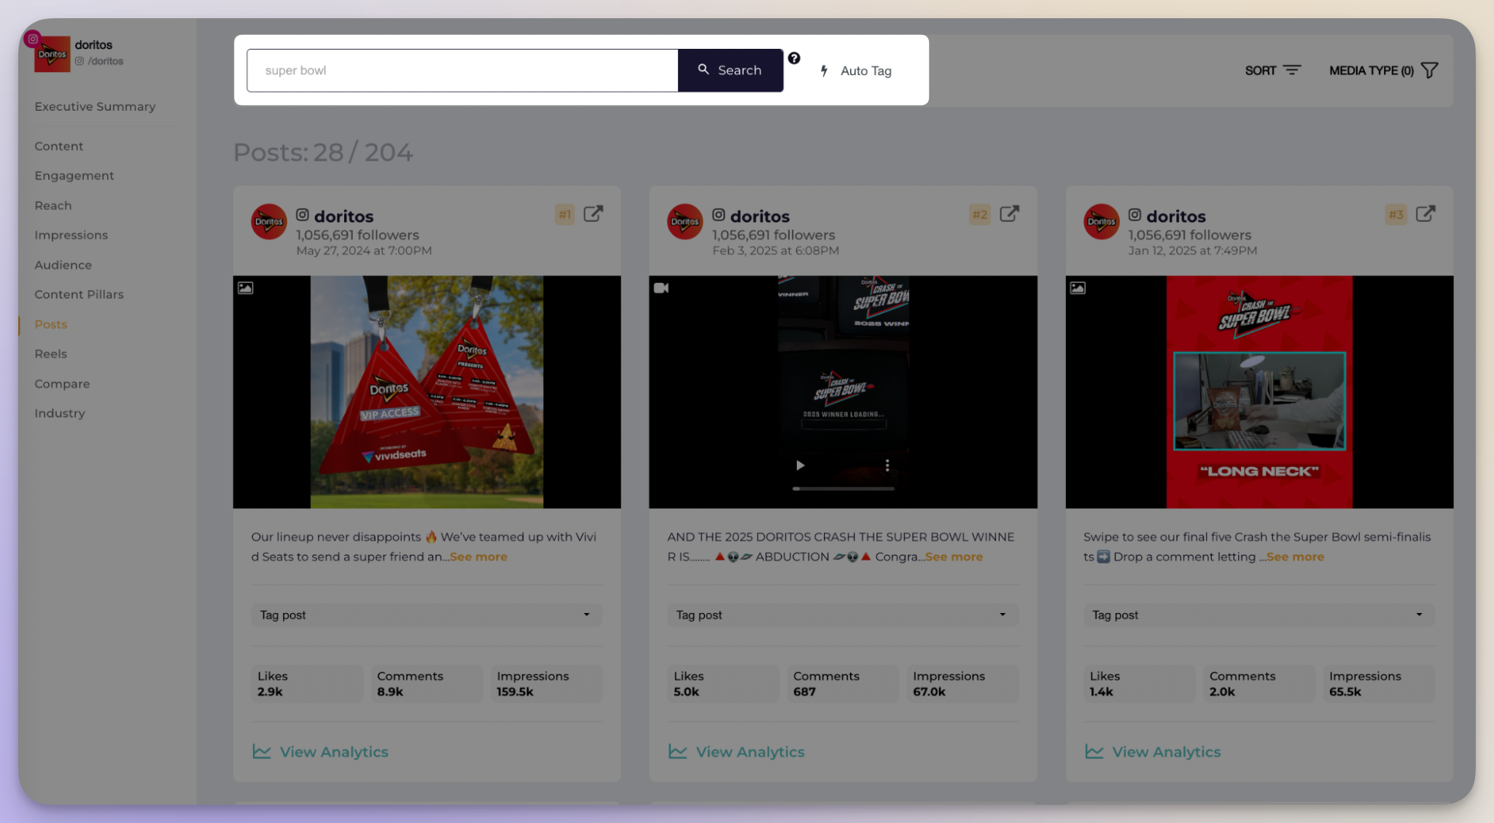View Analytics for the May 27 post
Screen dimensions: 1494x823
click(x=321, y=752)
